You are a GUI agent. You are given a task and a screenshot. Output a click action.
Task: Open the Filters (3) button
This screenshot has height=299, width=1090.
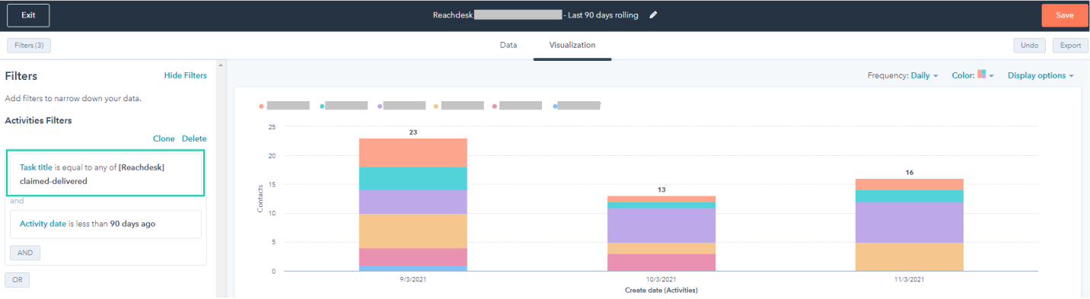[x=28, y=46]
